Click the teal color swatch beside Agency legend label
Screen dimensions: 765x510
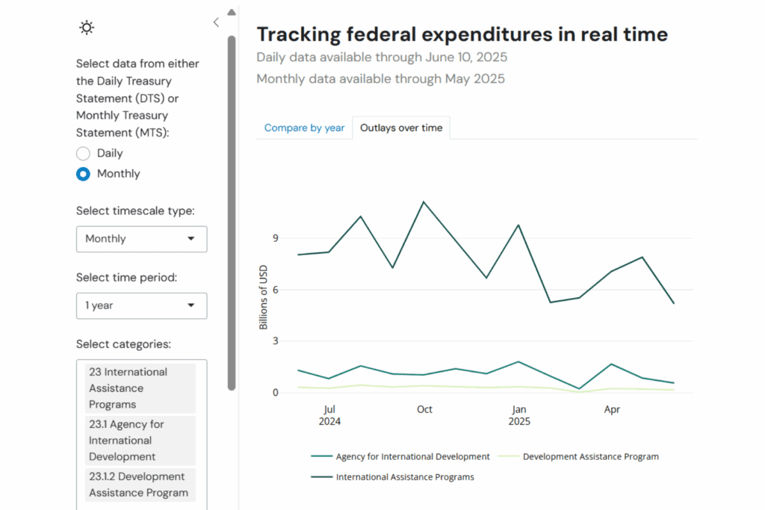point(320,456)
